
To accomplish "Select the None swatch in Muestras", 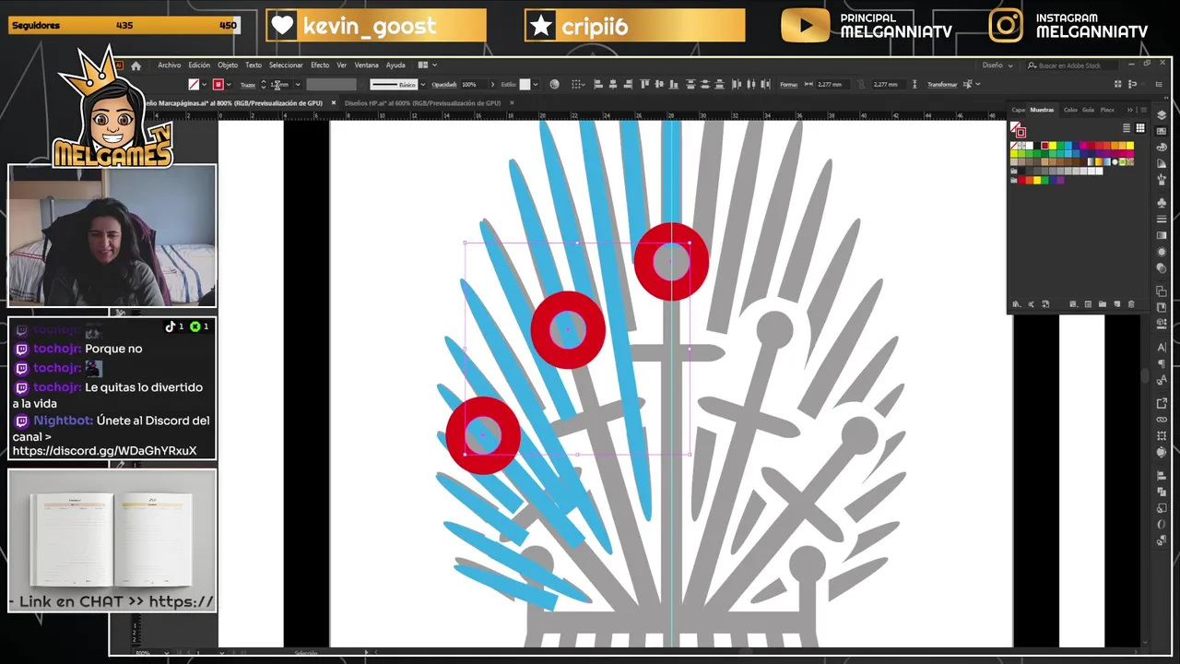I will point(1015,146).
